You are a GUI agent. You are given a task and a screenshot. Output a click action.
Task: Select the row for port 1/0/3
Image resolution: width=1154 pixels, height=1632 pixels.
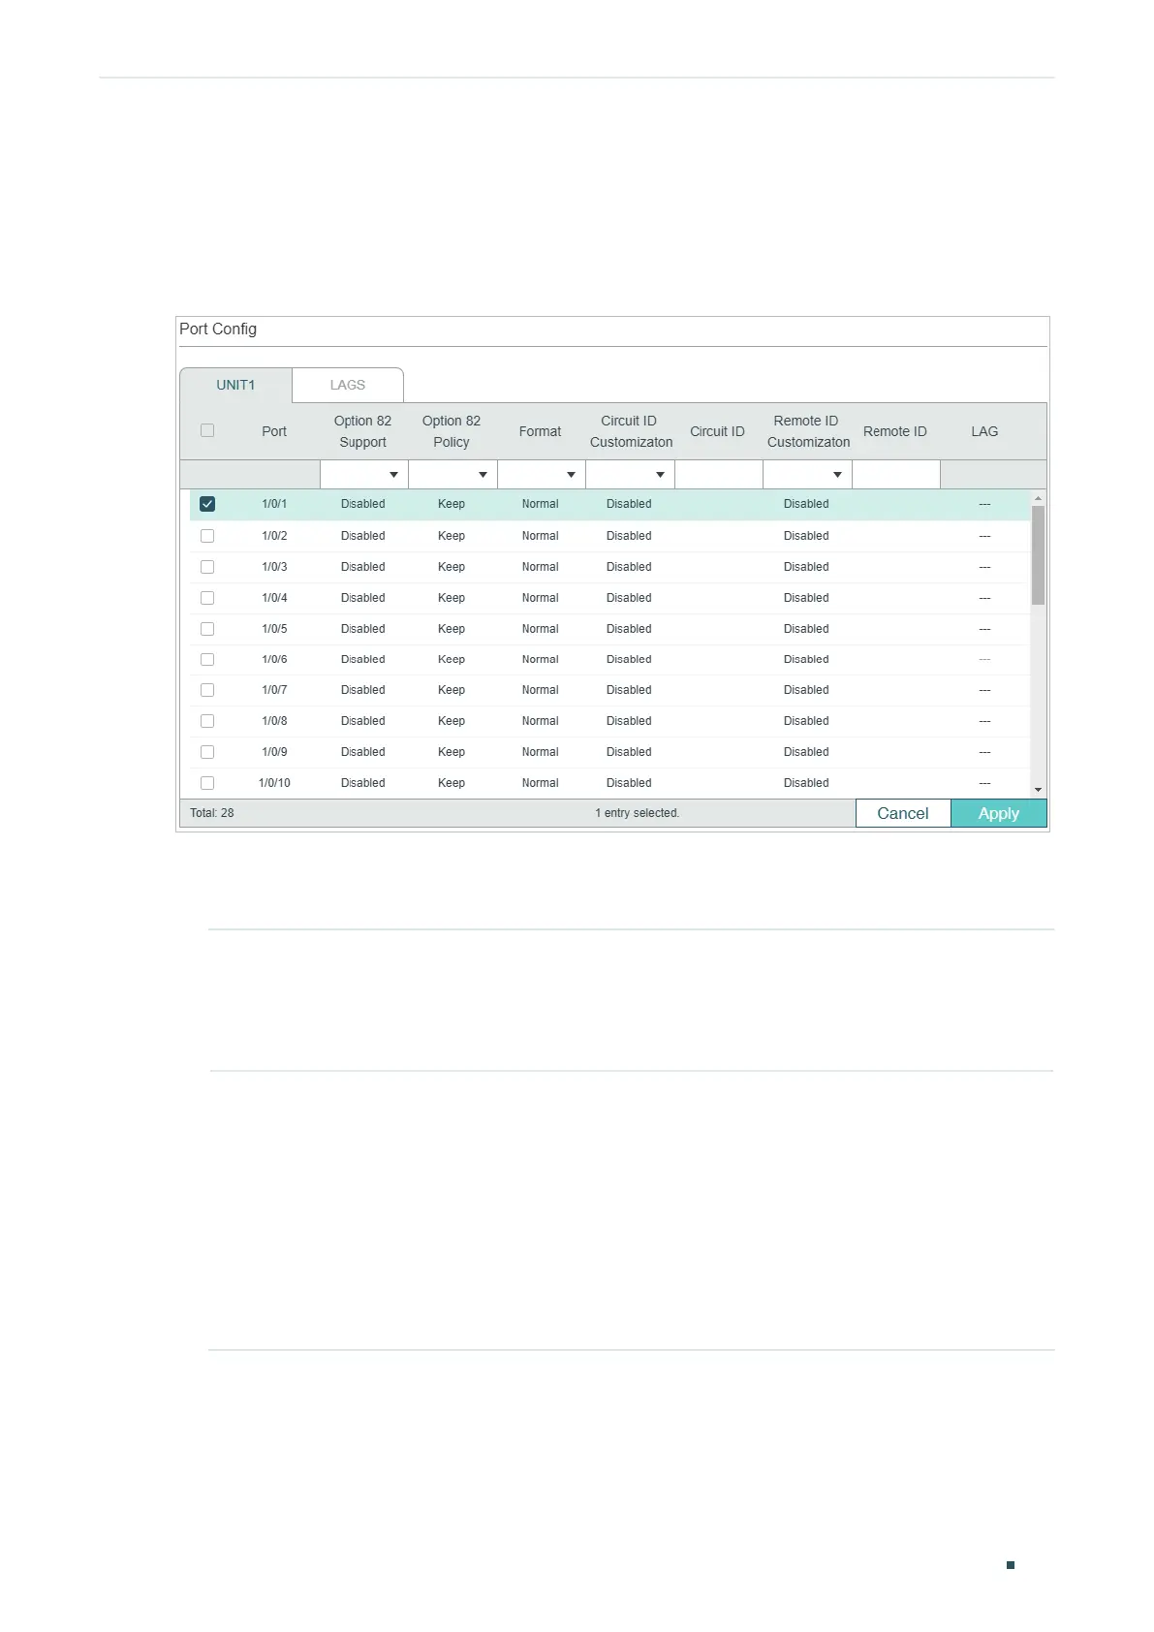click(x=609, y=567)
